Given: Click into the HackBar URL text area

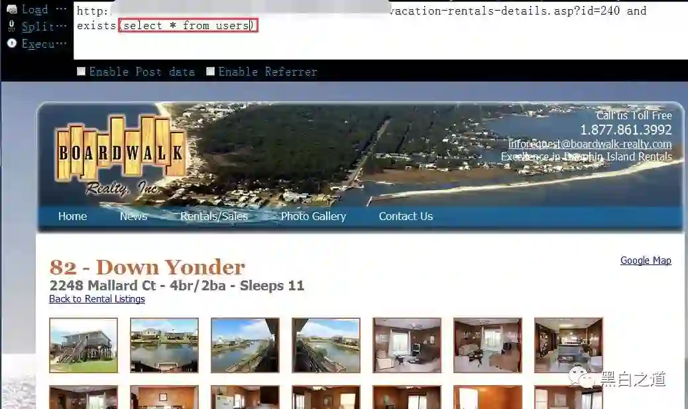Looking at the screenshot, I should [380, 30].
